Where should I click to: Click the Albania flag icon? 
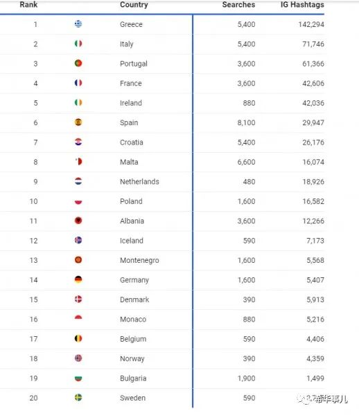[x=78, y=221]
